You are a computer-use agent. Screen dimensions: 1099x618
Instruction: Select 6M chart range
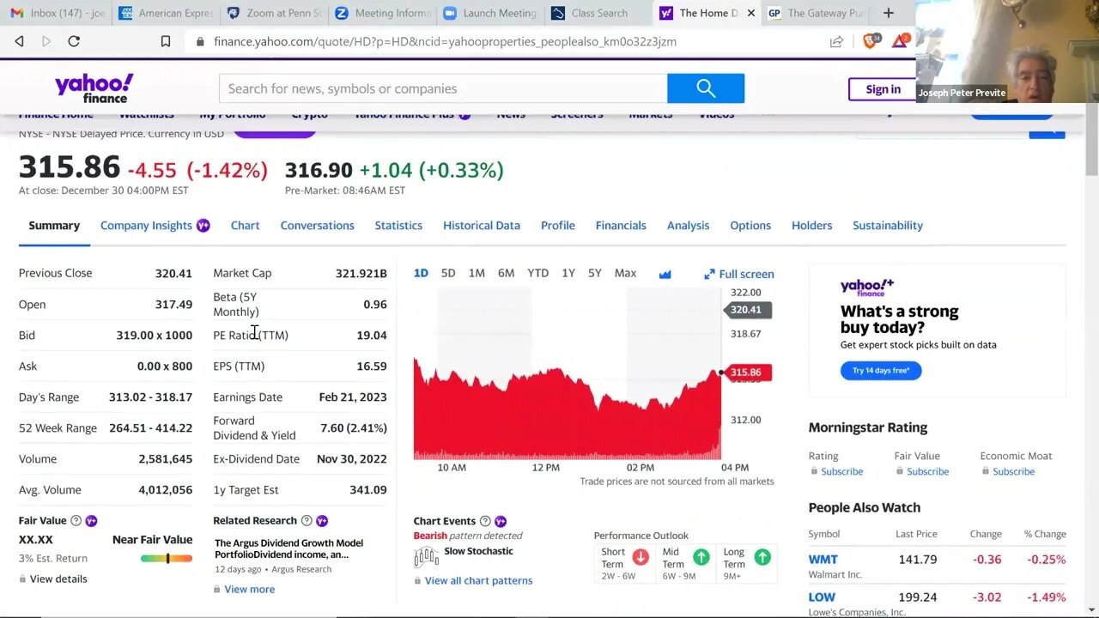pyautogui.click(x=506, y=273)
